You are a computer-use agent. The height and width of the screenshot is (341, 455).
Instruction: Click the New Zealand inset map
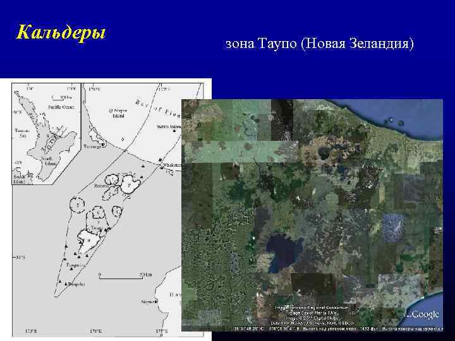[x=46, y=134]
